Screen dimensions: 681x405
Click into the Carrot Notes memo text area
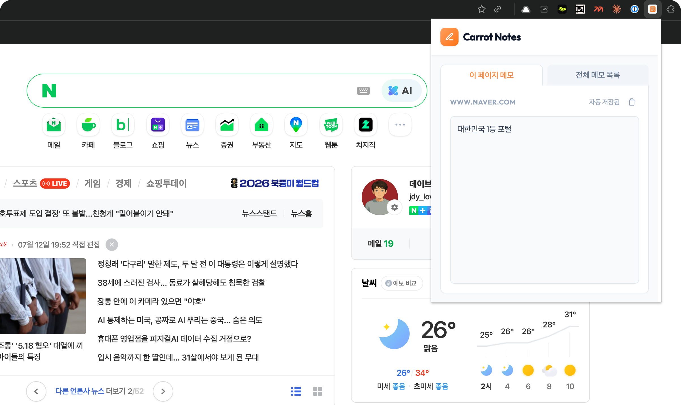coord(544,200)
